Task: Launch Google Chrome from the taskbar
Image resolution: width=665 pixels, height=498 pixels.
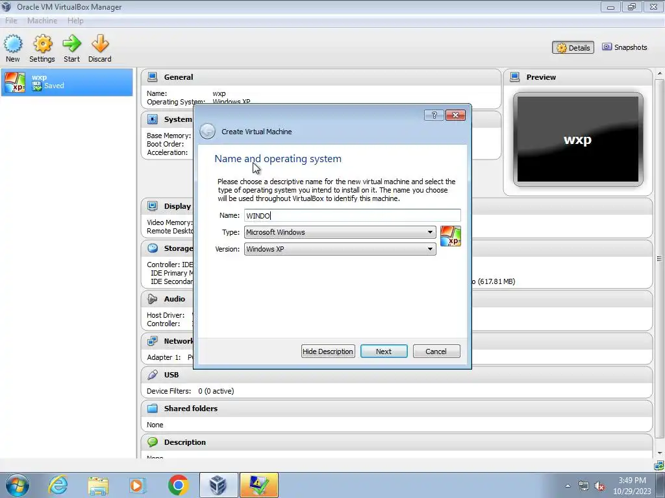Action: pyautogui.click(x=178, y=485)
